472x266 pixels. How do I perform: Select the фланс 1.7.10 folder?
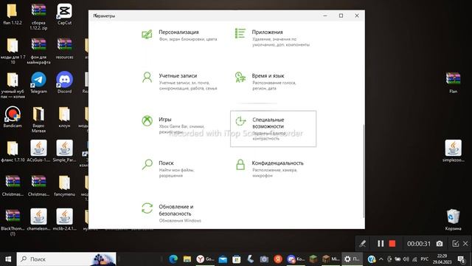[x=13, y=151]
